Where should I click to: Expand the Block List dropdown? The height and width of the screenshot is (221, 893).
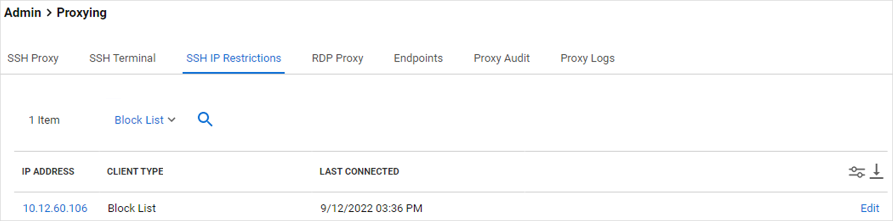[145, 120]
